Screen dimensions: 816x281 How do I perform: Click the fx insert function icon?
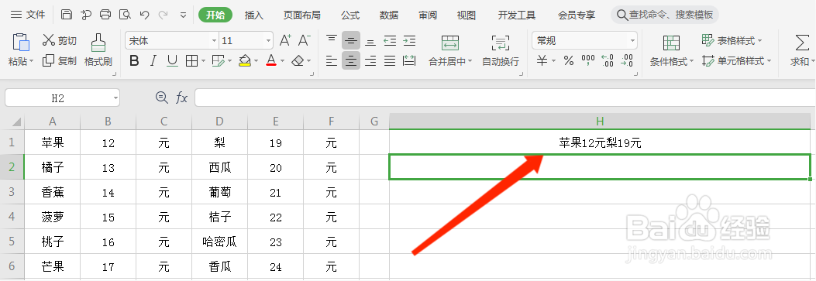(x=181, y=98)
